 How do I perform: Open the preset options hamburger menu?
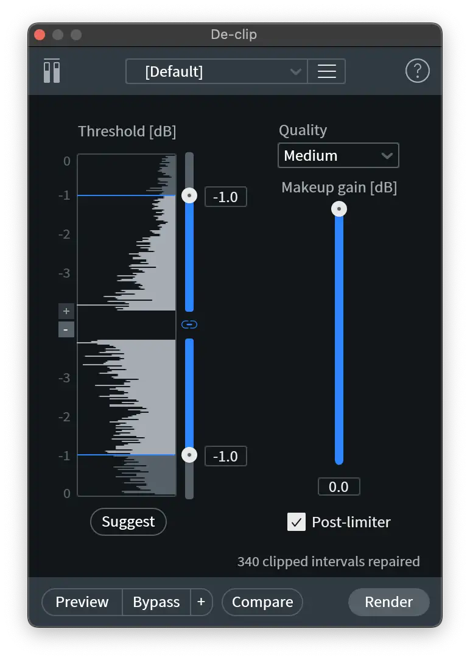[327, 71]
